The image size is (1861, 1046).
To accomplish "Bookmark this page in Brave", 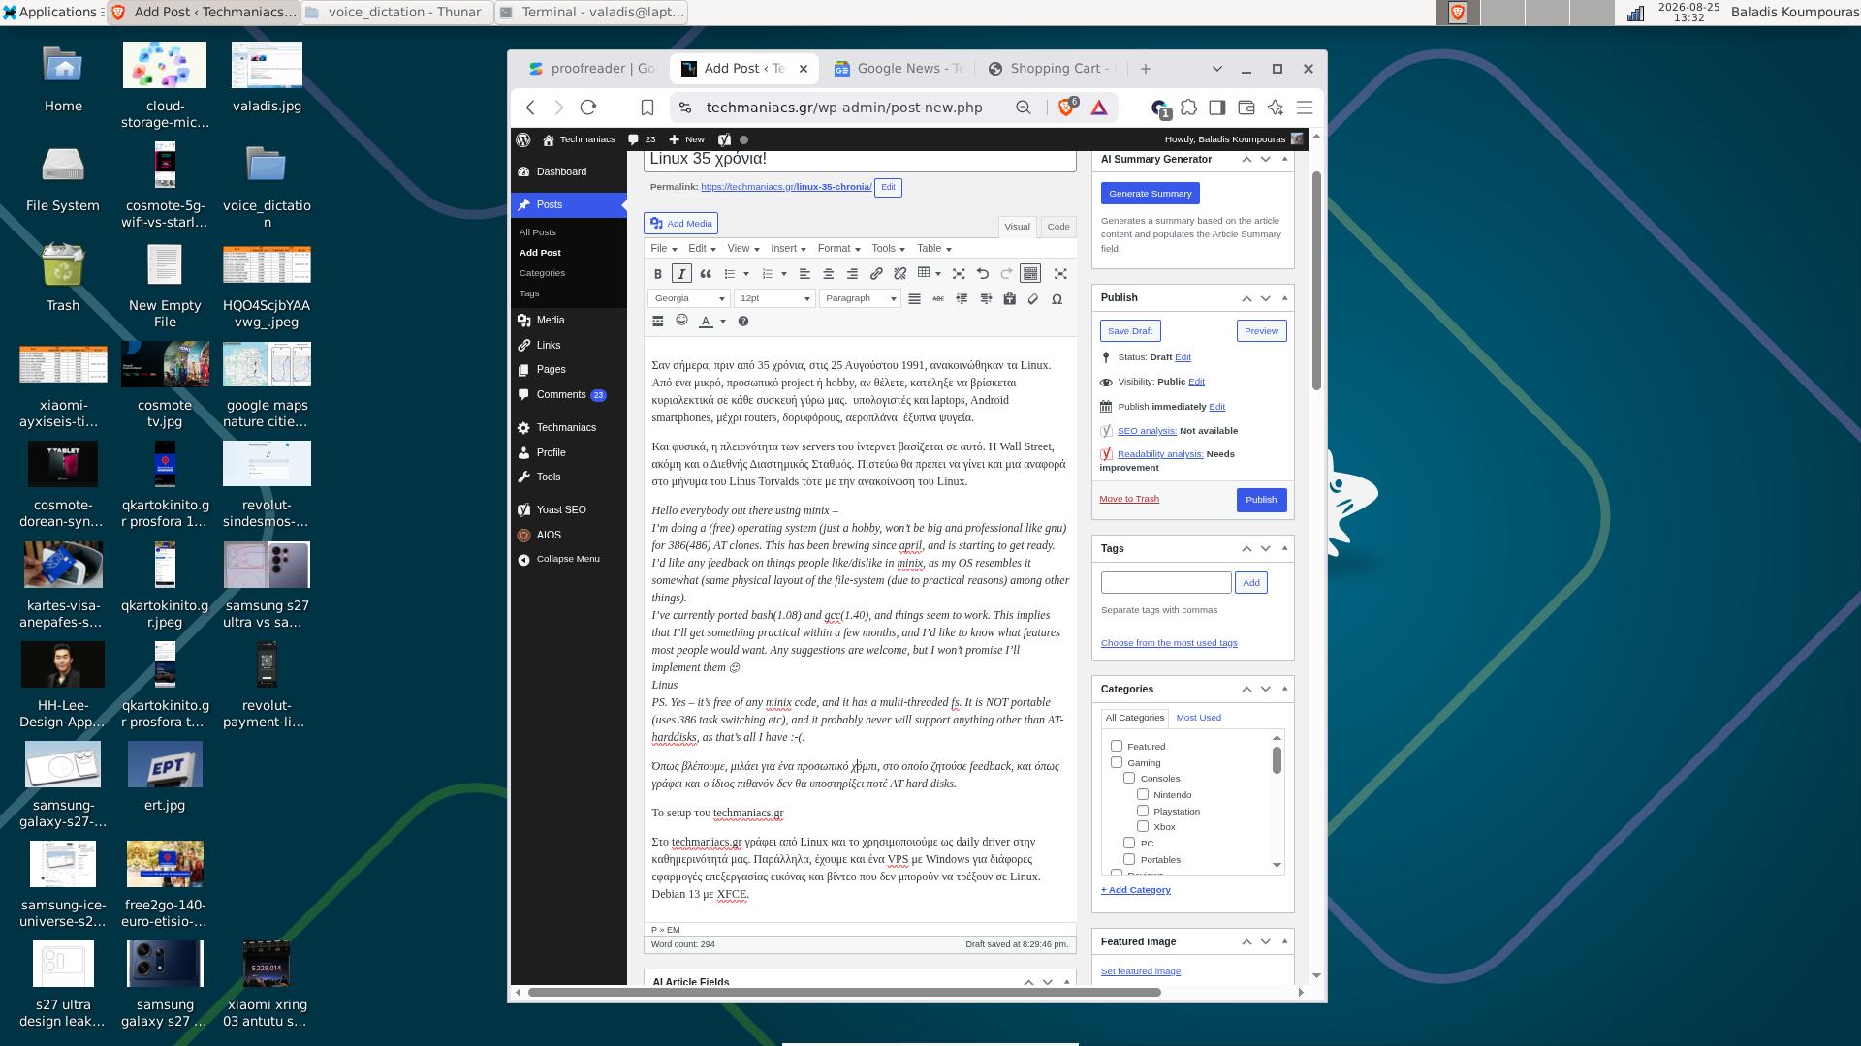I will (647, 108).
